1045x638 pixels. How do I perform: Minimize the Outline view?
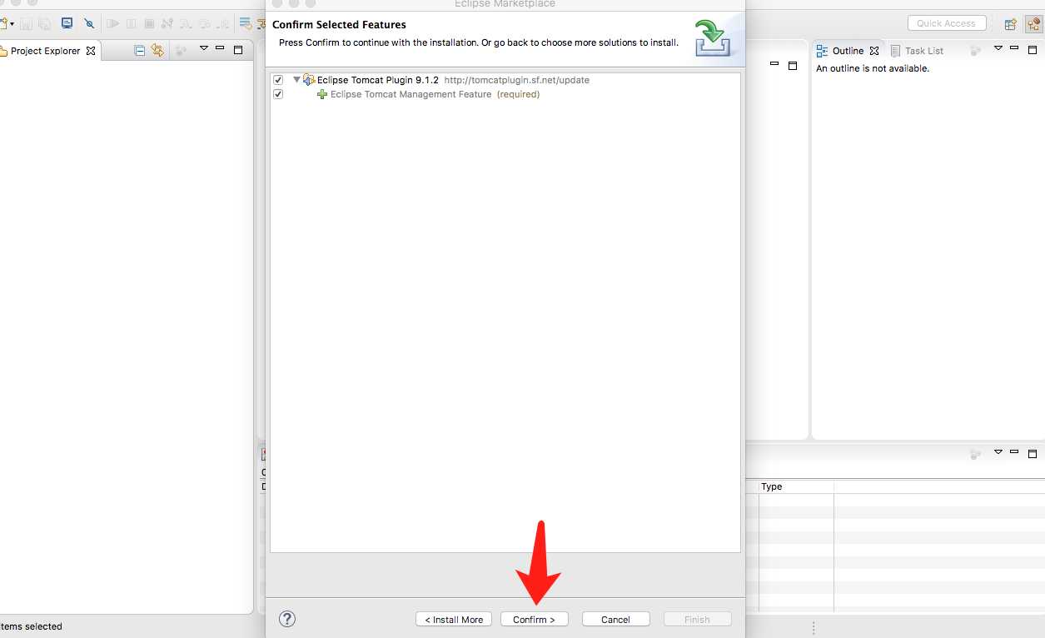click(x=1014, y=48)
